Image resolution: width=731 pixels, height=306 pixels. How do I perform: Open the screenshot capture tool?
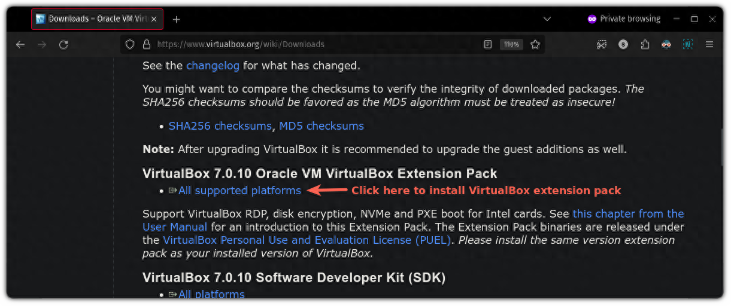(x=602, y=45)
